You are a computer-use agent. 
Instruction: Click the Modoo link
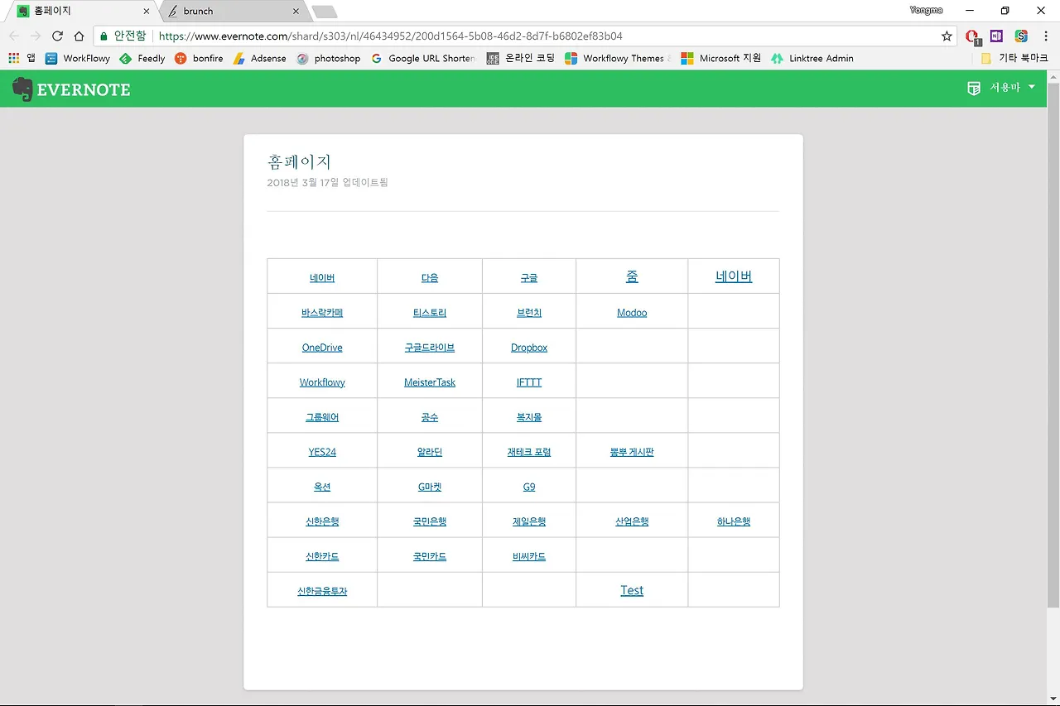click(632, 313)
